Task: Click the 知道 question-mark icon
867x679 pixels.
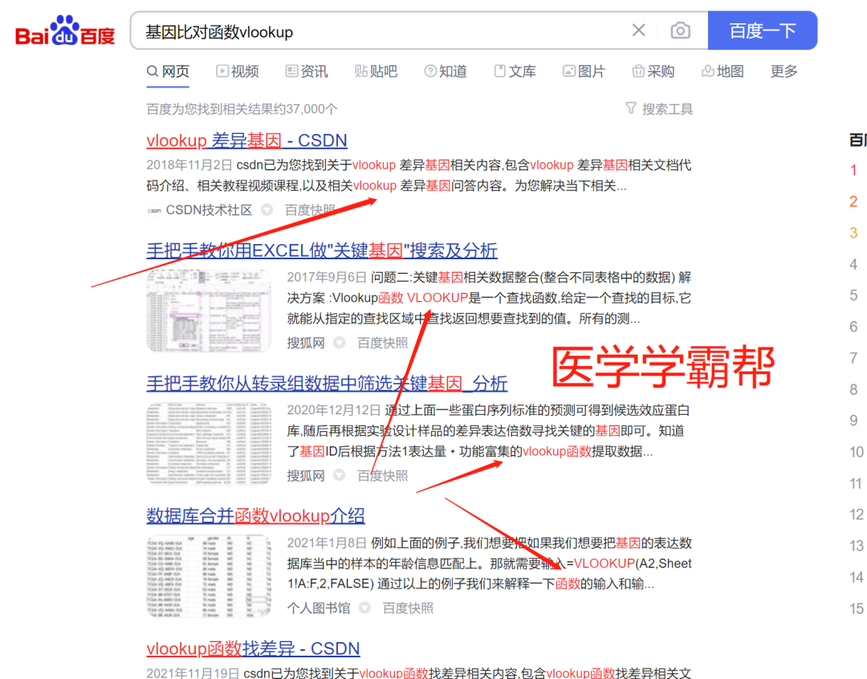Action: [x=430, y=71]
